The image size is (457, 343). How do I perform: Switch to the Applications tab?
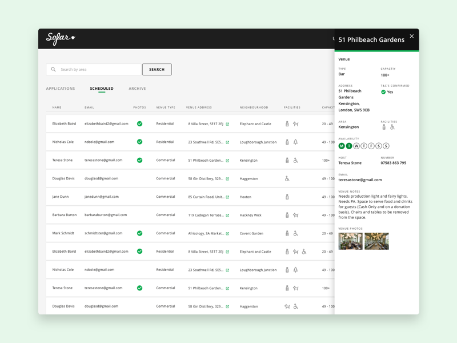61,89
